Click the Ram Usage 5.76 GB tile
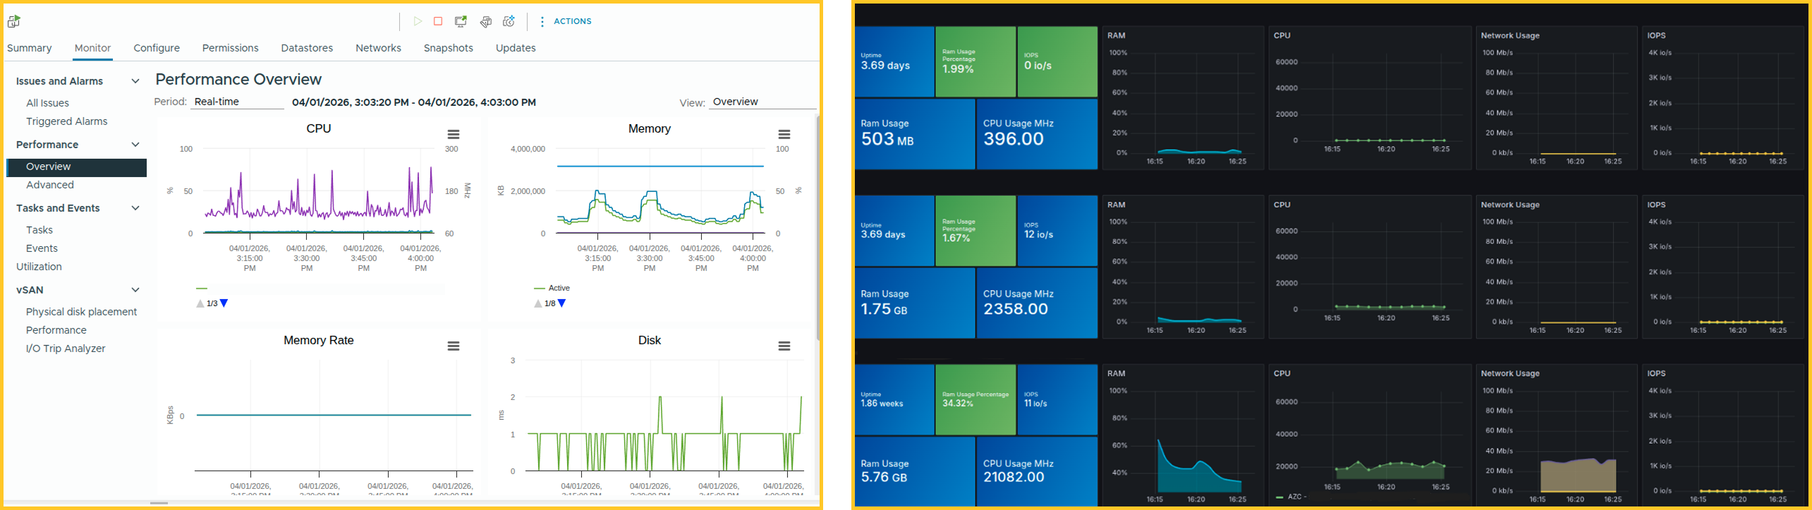Screen dimensions: 1812x510 click(x=915, y=472)
